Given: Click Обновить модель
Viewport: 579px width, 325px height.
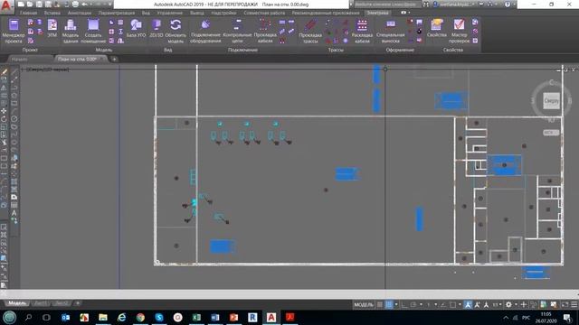Looking at the screenshot, I should (x=176, y=32).
